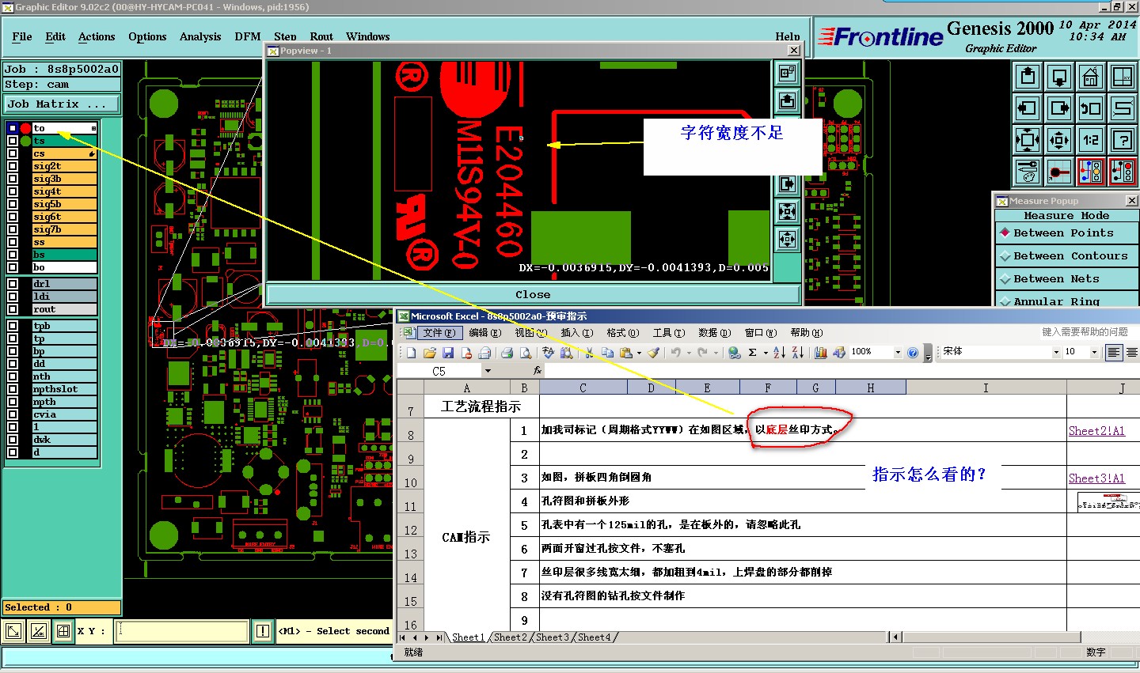Toggle the checkbox for layer rout
This screenshot has height=673, width=1140.
click(13, 309)
